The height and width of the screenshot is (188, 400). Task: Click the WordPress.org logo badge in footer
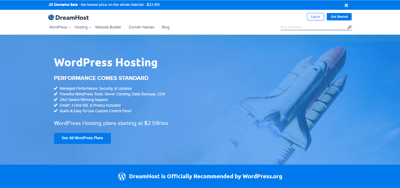click(x=122, y=176)
